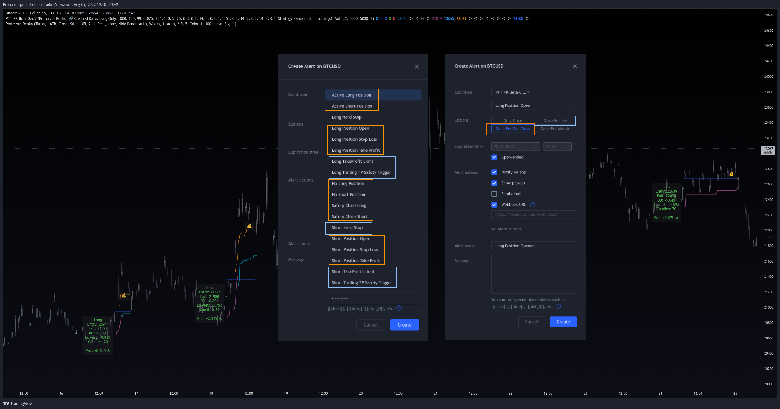Viewport: 780px width, 409px height.
Task: Pick Long Position Take Profit
Action: coord(373,150)
